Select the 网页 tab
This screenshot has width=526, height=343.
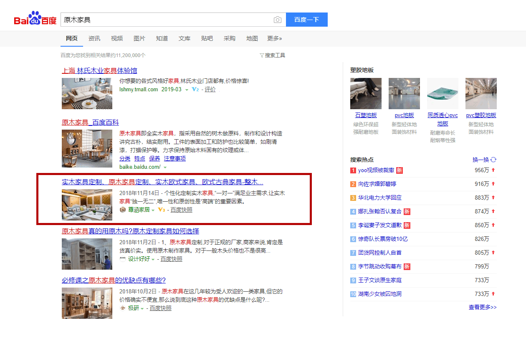coord(72,38)
